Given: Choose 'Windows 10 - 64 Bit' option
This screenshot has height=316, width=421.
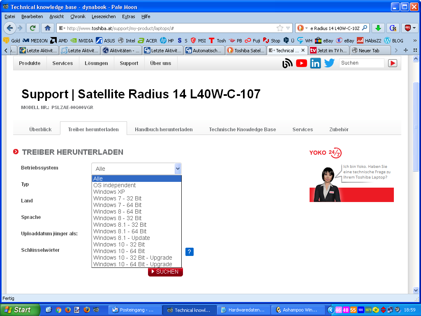Looking at the screenshot, I should pyautogui.click(x=136, y=251).
